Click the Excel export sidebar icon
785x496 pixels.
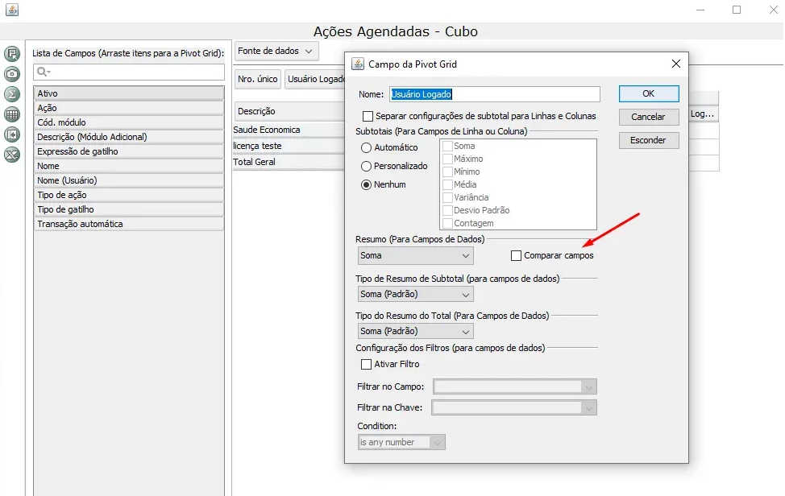pos(12,155)
